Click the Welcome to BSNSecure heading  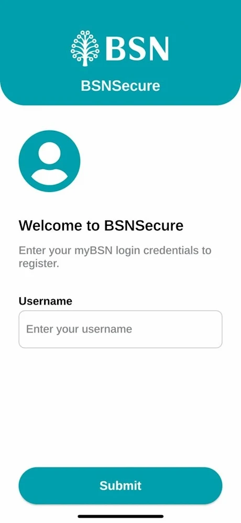click(x=101, y=226)
